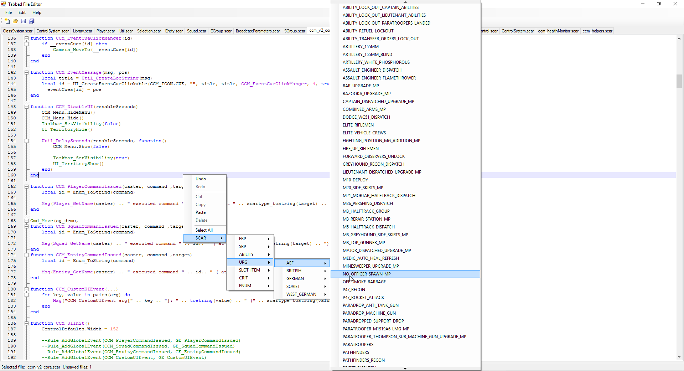Select MEDIC_AUTO_HEAL_REFRESH upgrade entry
The image size is (684, 371).
point(405,258)
